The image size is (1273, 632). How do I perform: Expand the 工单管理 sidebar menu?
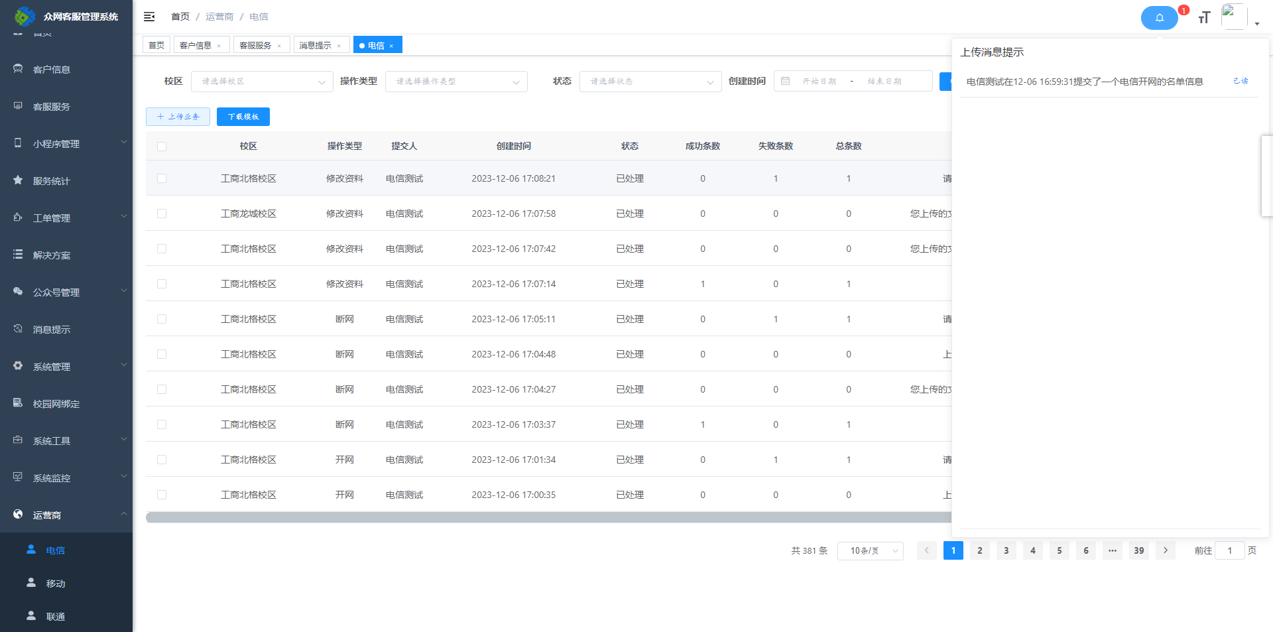123,216
